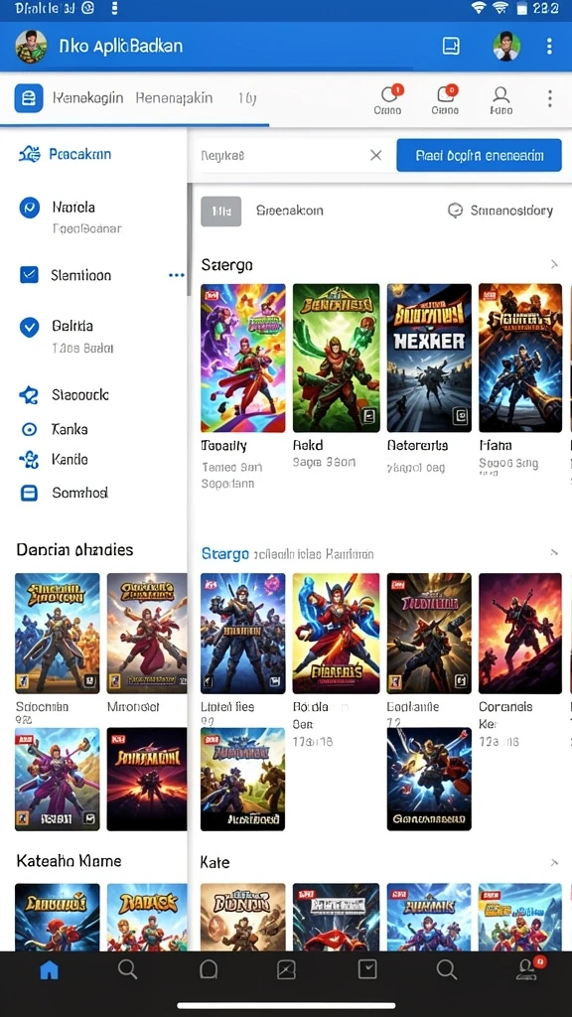Open the blue Stargo section heading link
The width and height of the screenshot is (572, 1017).
coord(225,554)
